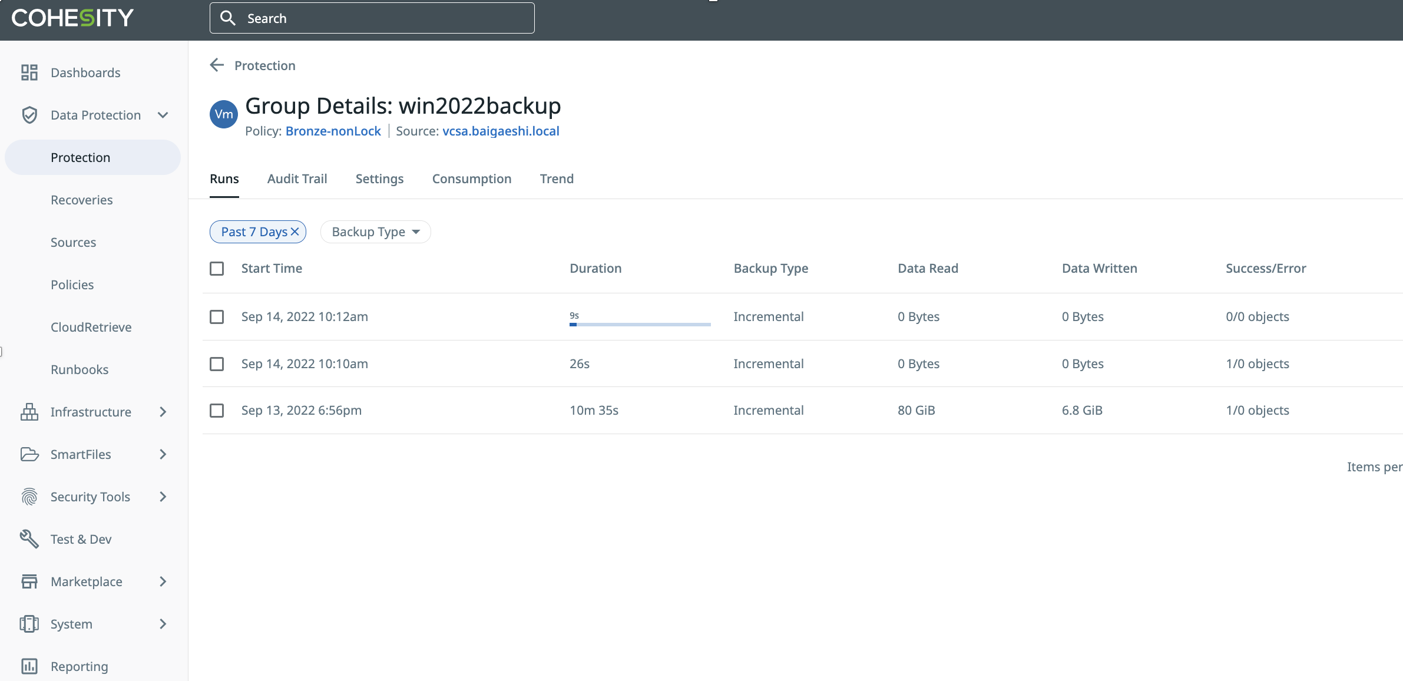1403x681 pixels.
Task: Remove the Past 7 Days filter
Action: click(x=295, y=232)
